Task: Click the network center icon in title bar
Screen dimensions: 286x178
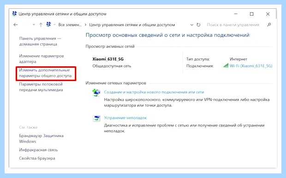Action: pyautogui.click(x=14, y=14)
